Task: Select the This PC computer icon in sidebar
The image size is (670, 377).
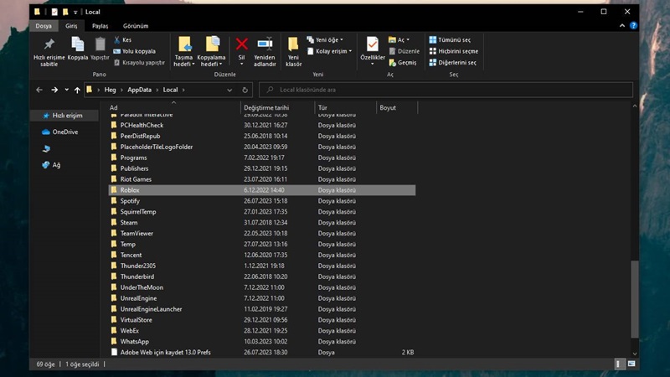Action: pyautogui.click(x=46, y=149)
